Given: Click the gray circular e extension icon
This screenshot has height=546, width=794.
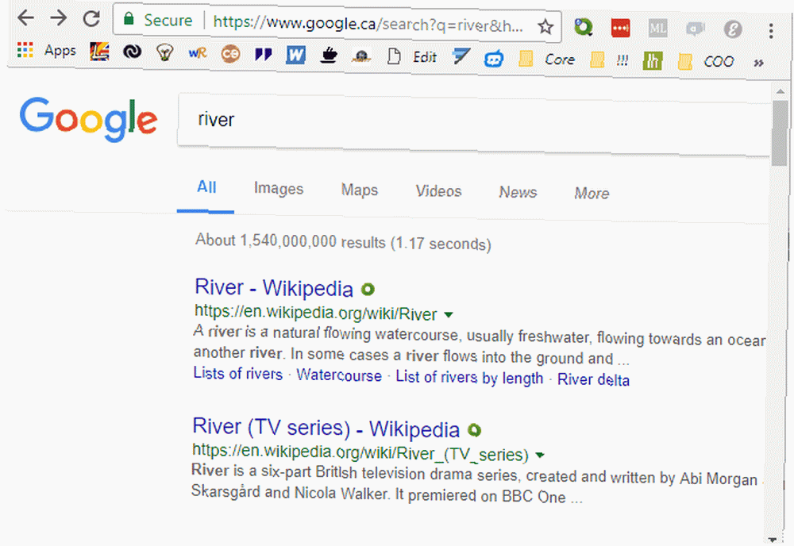Looking at the screenshot, I should coord(732,29).
